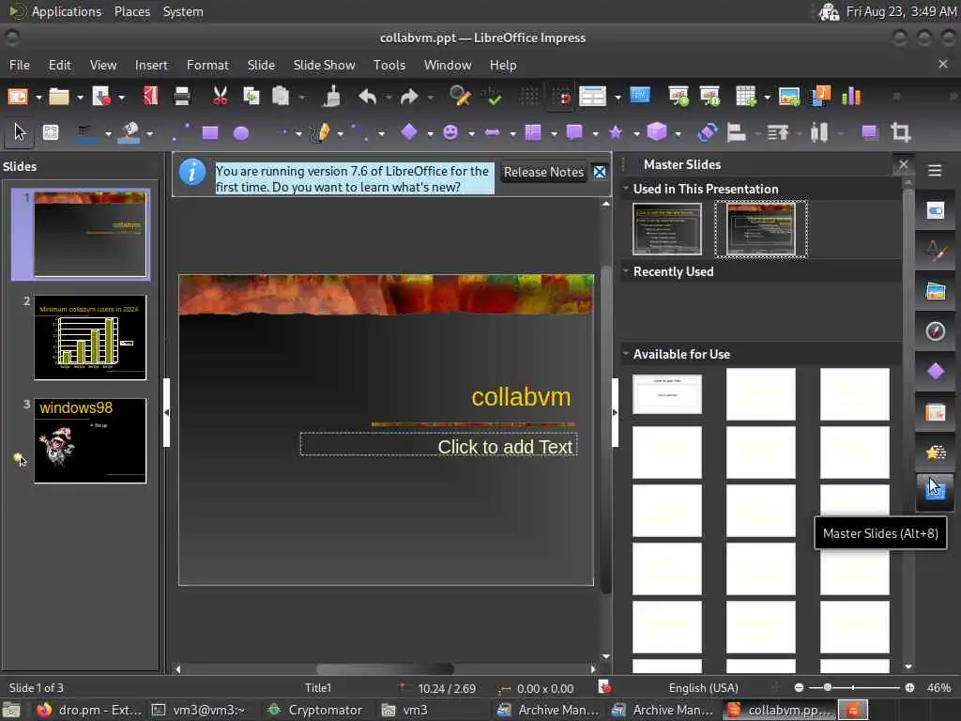Click the Redo arrow
Viewport: 961px width, 721px height.
[409, 97]
